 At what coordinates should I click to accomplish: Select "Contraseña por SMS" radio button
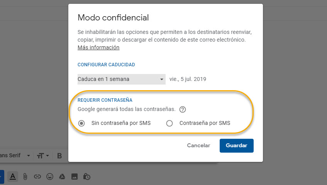[x=169, y=124]
